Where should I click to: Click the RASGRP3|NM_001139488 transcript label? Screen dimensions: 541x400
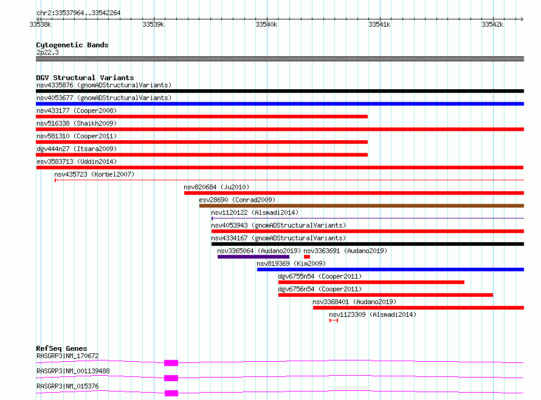[x=73, y=371]
